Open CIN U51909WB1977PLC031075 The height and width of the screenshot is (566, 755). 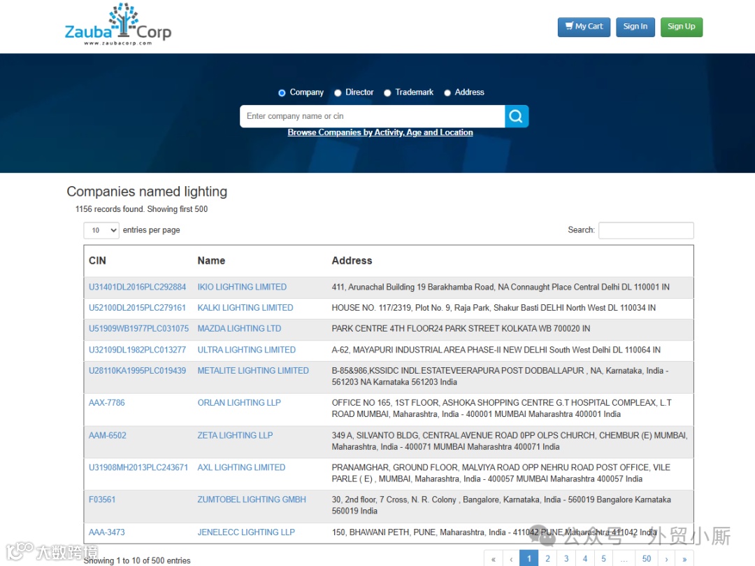(x=138, y=329)
